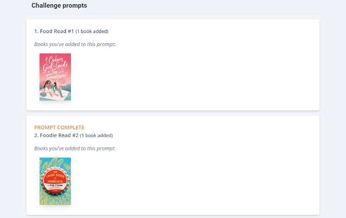346x218 pixels.
Task: Click the Challenge prompts heading
Action: click(x=59, y=5)
